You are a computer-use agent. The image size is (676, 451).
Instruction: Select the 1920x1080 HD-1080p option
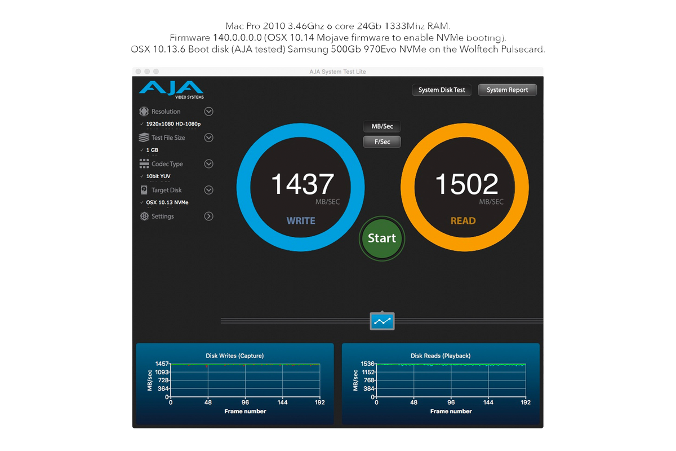pyautogui.click(x=173, y=124)
